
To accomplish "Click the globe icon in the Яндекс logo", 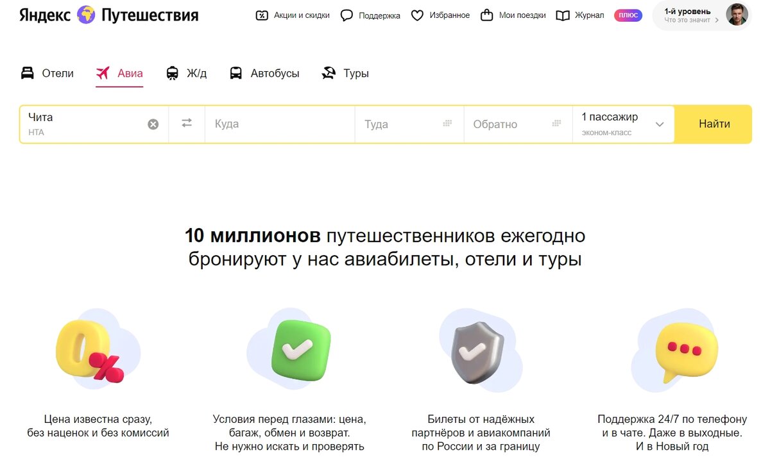I will pos(84,14).
